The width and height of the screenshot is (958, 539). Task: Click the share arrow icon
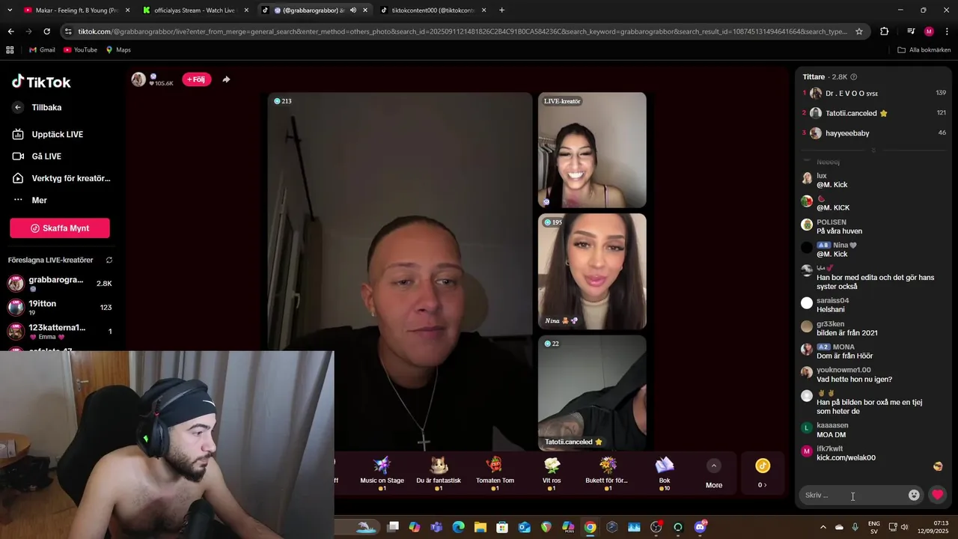coord(226,79)
